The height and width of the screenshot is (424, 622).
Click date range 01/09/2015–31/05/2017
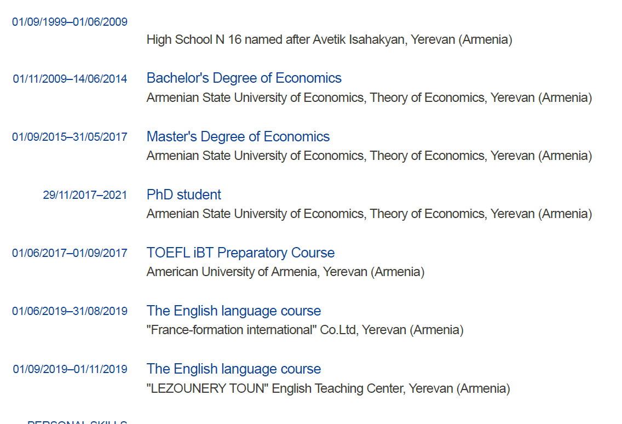[70, 137]
